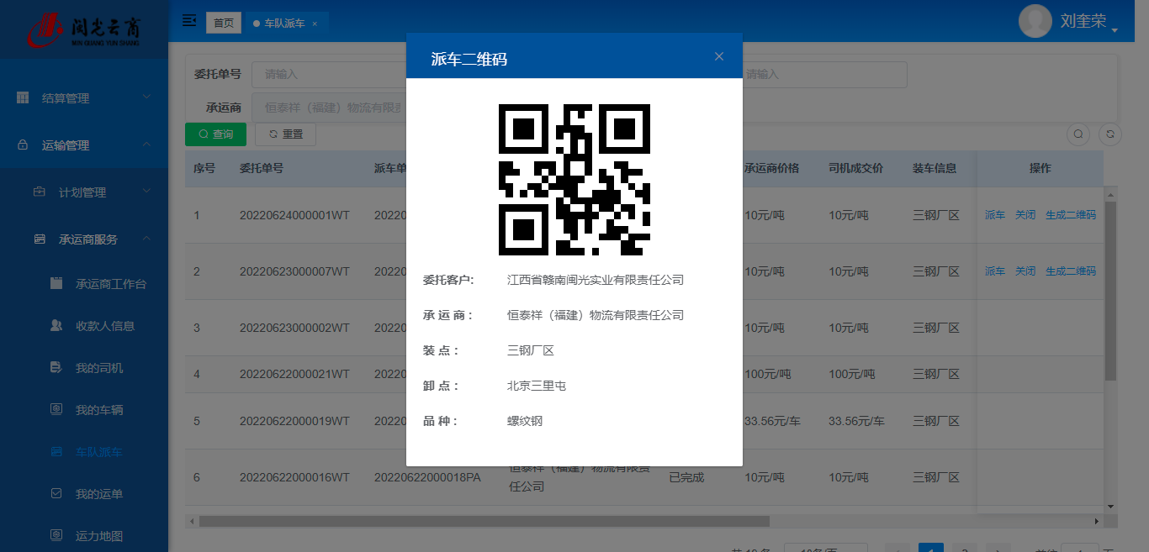1149x552 pixels.
Task: Open the 刘奎荣 user dropdown arrow
Action: pyautogui.click(x=1115, y=30)
